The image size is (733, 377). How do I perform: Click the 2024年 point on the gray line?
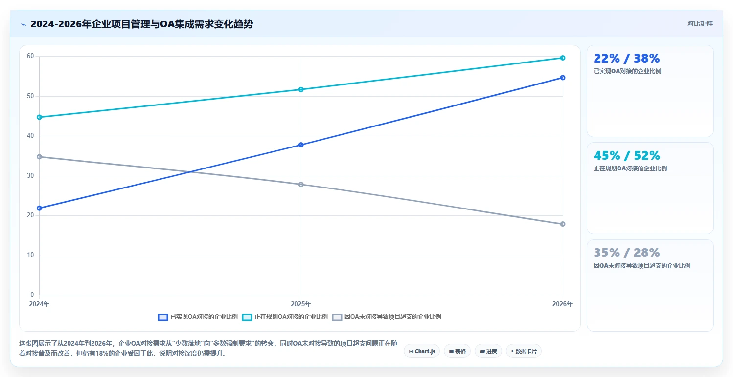point(39,157)
